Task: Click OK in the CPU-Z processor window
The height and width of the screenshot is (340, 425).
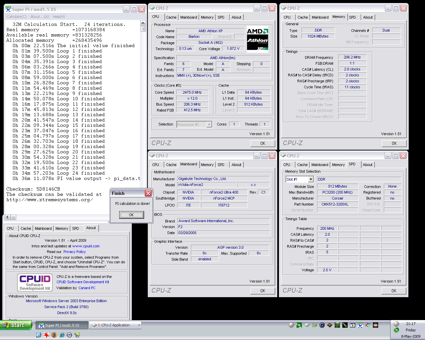Action: pos(263,143)
